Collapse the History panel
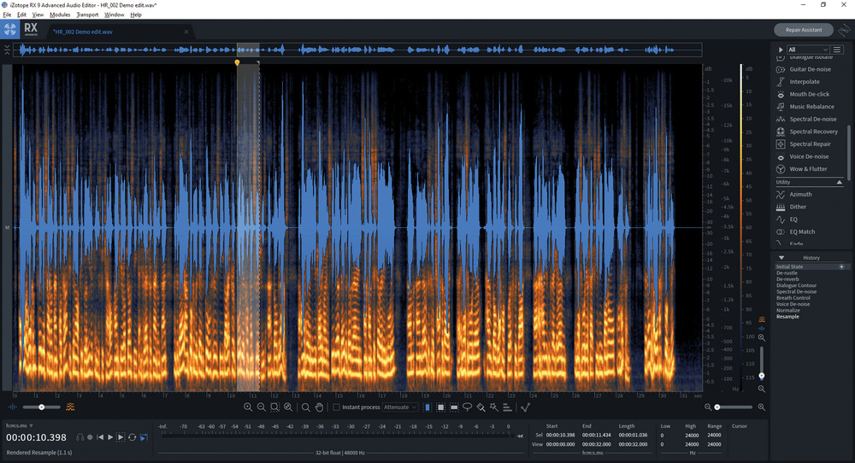 781,258
